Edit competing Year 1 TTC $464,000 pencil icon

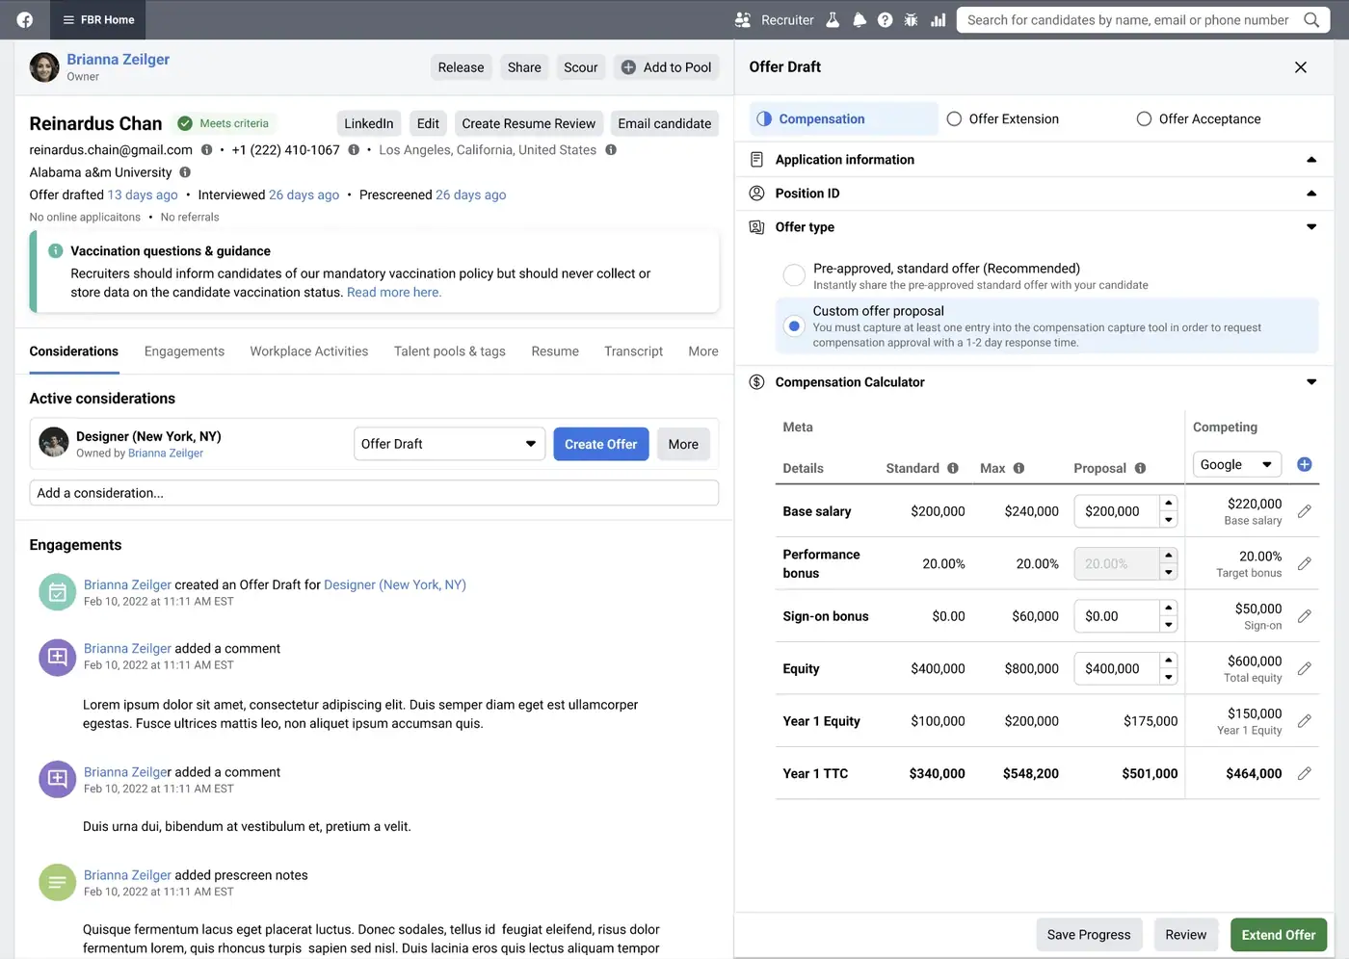pyautogui.click(x=1305, y=773)
